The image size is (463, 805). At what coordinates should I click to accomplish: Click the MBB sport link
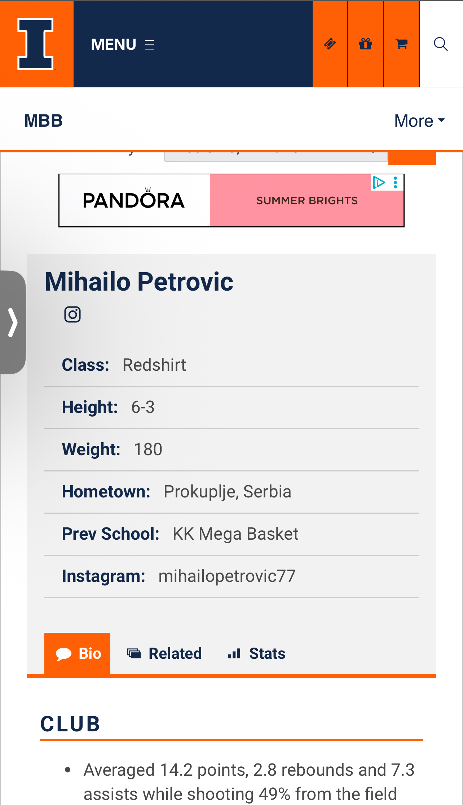click(x=43, y=121)
